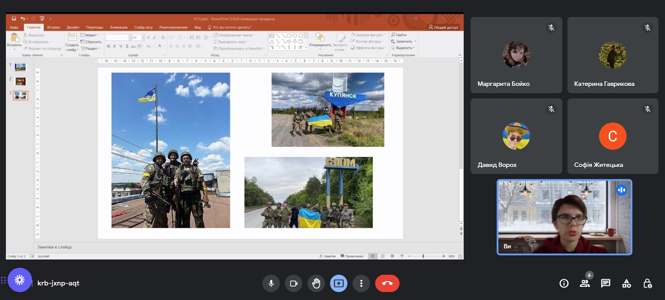This screenshot has height=300, width=665.
Task: Click the raise hand icon
Action: coord(316,283)
